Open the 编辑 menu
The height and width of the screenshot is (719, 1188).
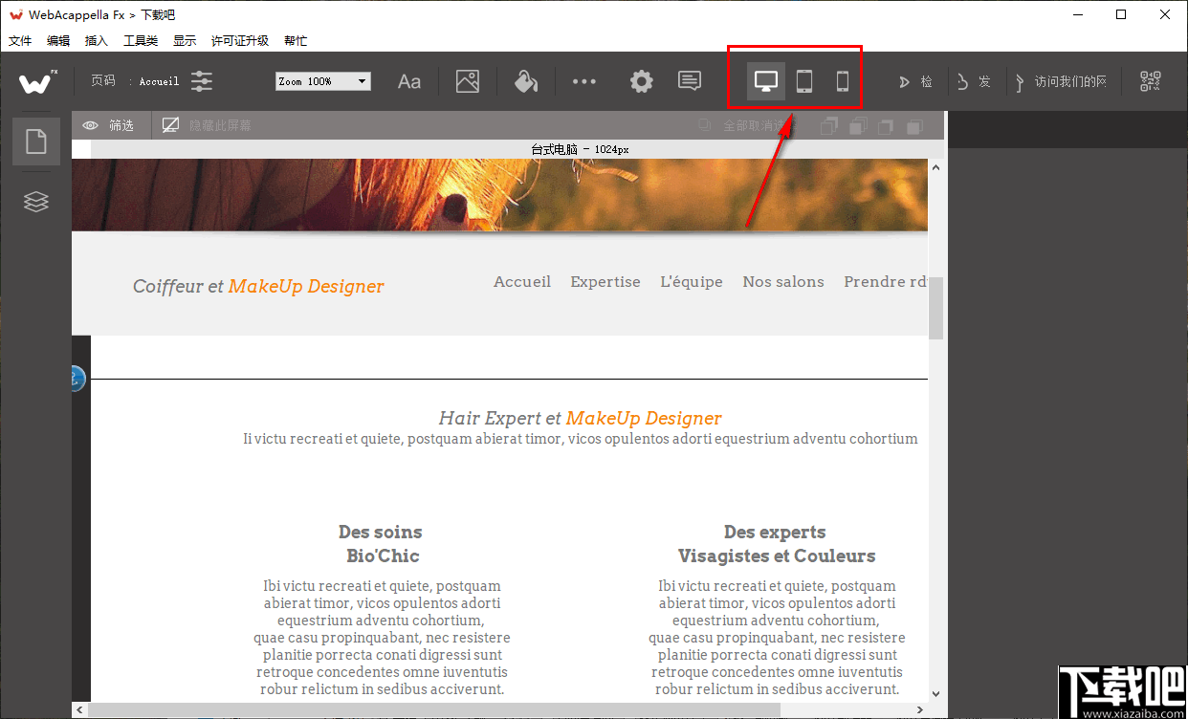[58, 41]
